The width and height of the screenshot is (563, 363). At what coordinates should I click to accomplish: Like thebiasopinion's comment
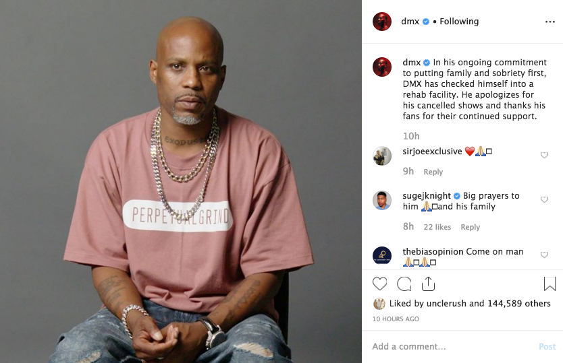[x=544, y=255]
